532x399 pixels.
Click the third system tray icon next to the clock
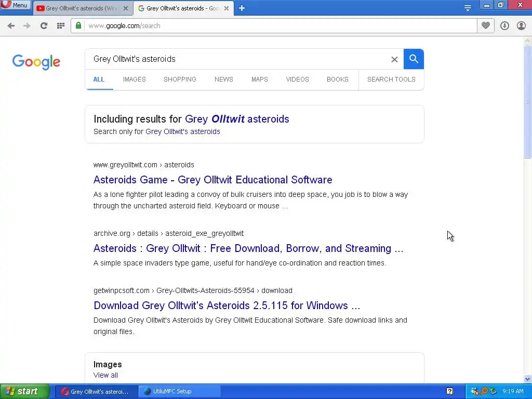click(494, 391)
